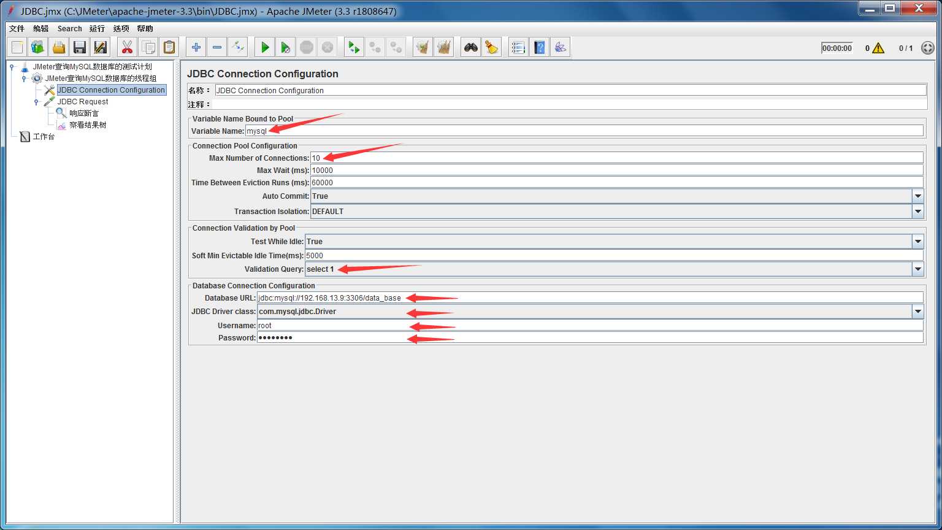Open Search with the binoculars icon
The width and height of the screenshot is (942, 530).
(x=471, y=47)
